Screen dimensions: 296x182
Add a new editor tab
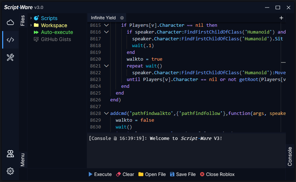pos(281,18)
